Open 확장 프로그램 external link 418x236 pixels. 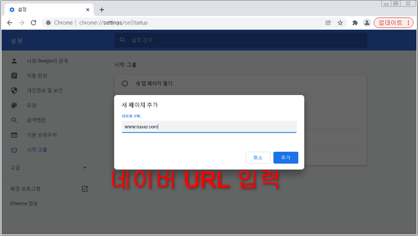point(25,188)
